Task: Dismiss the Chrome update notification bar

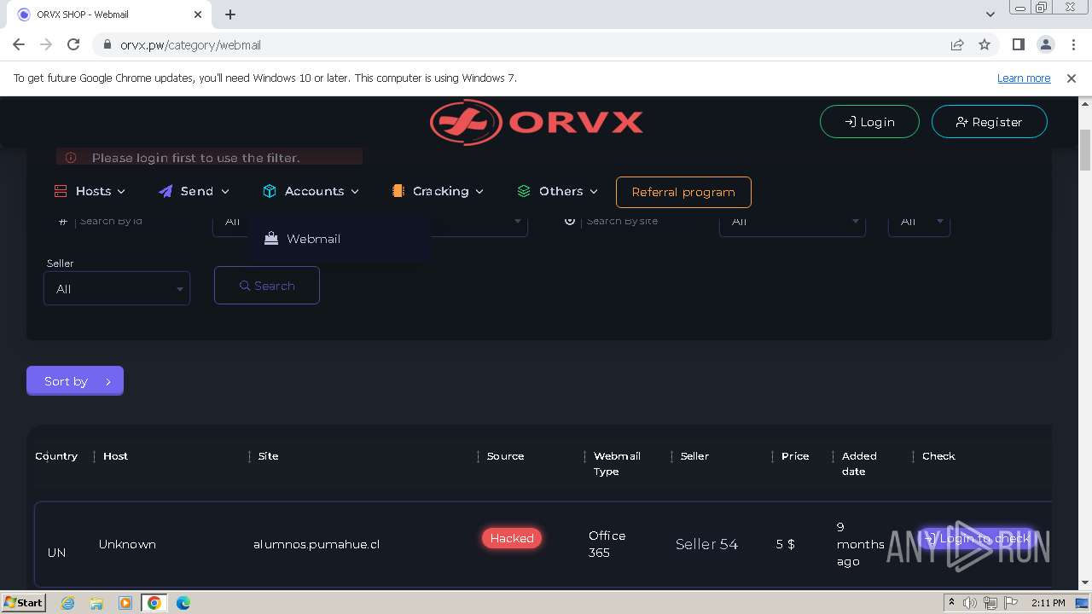Action: pos(1072,78)
